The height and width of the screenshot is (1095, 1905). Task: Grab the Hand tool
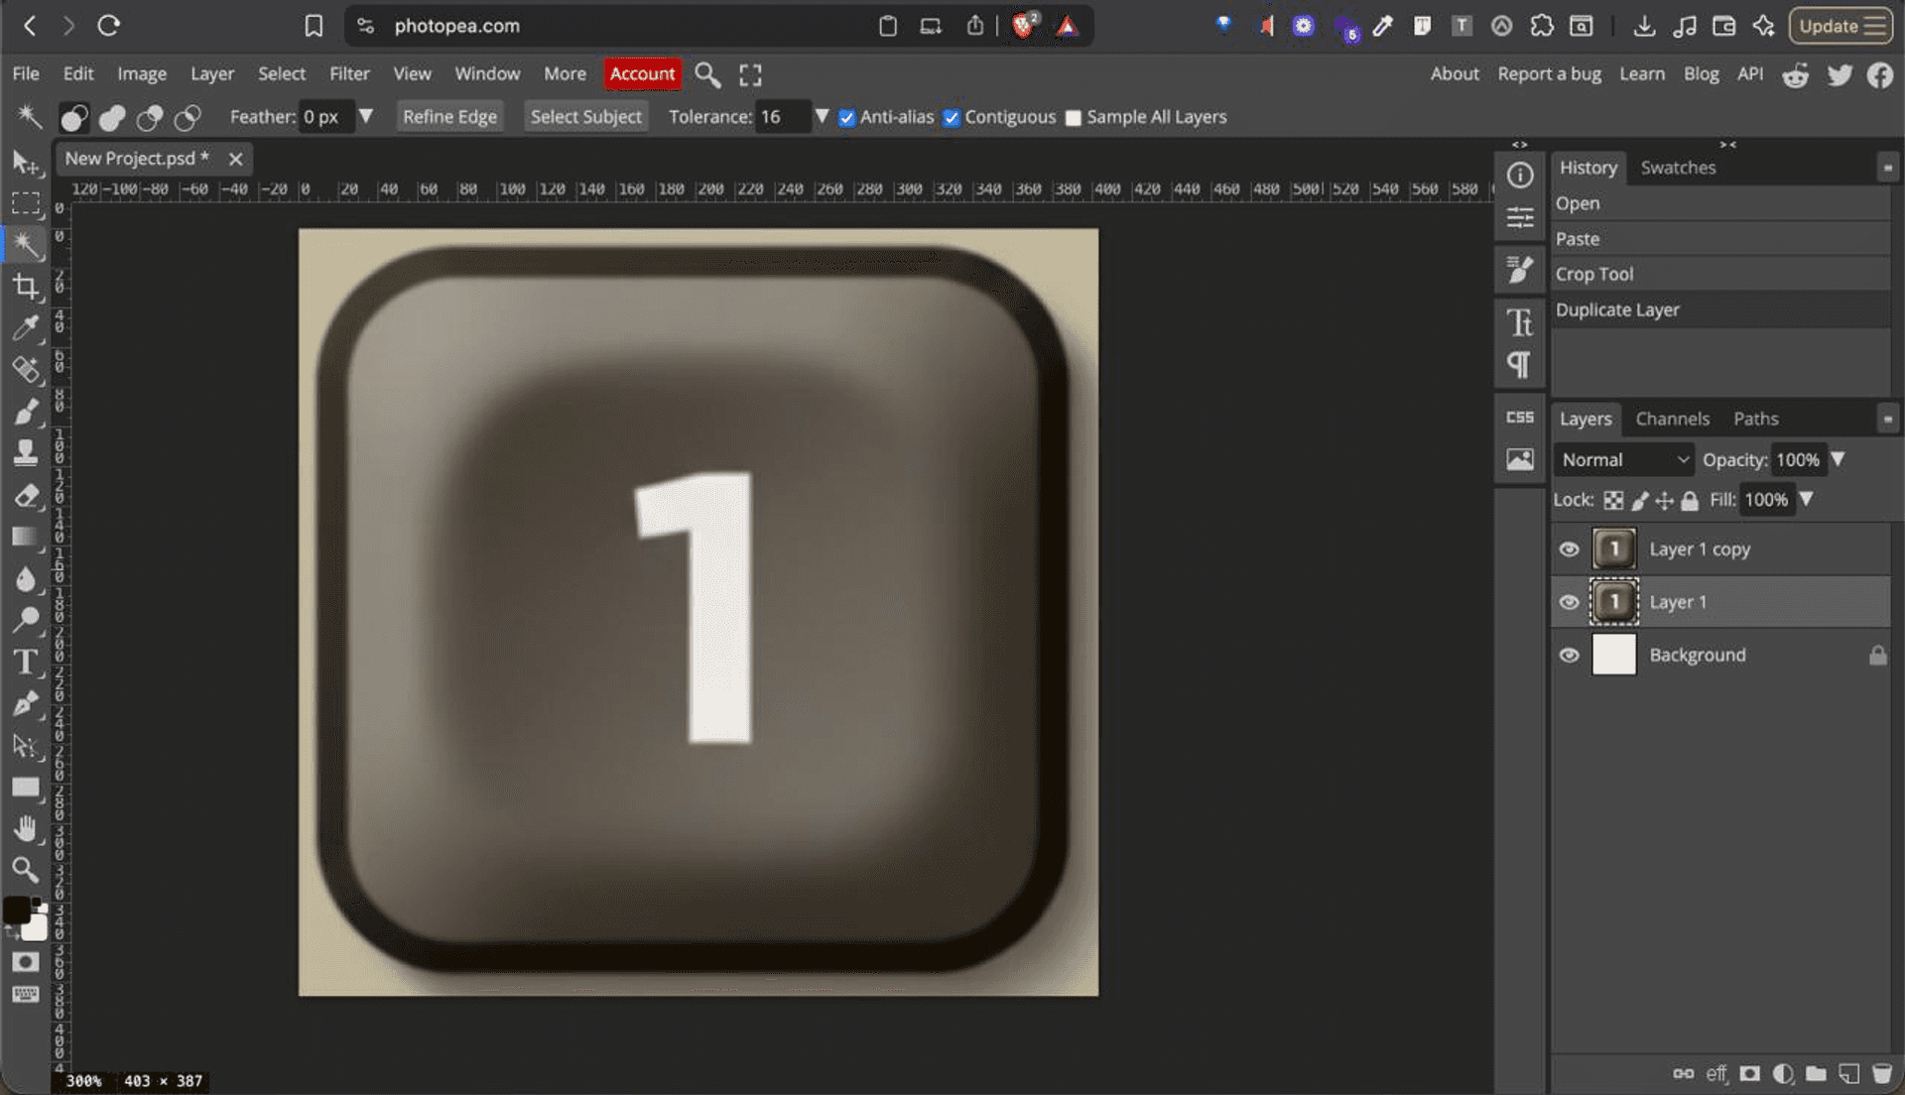coord(27,828)
